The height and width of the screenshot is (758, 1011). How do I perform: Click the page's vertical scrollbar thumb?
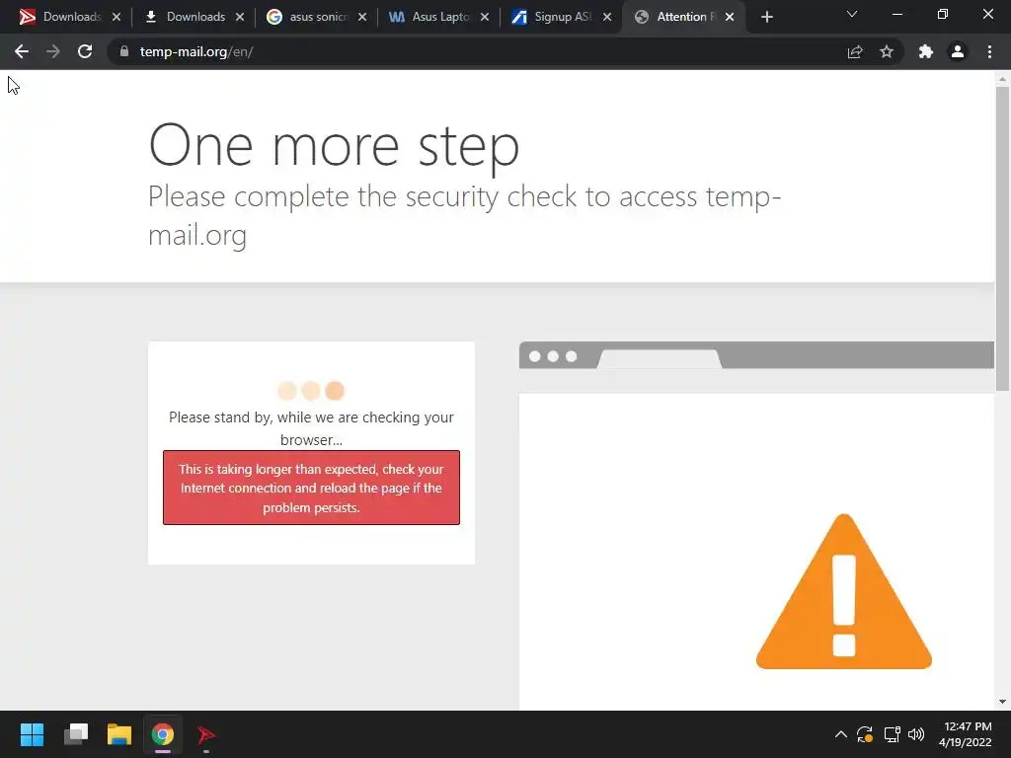(x=1002, y=239)
